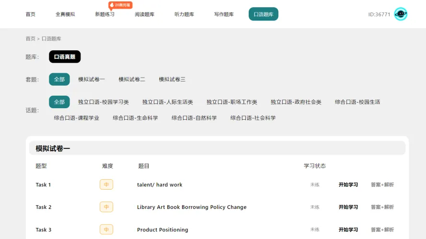Select medium difficulty badge for Task 2
This screenshot has height=239, width=426.
pyautogui.click(x=106, y=207)
